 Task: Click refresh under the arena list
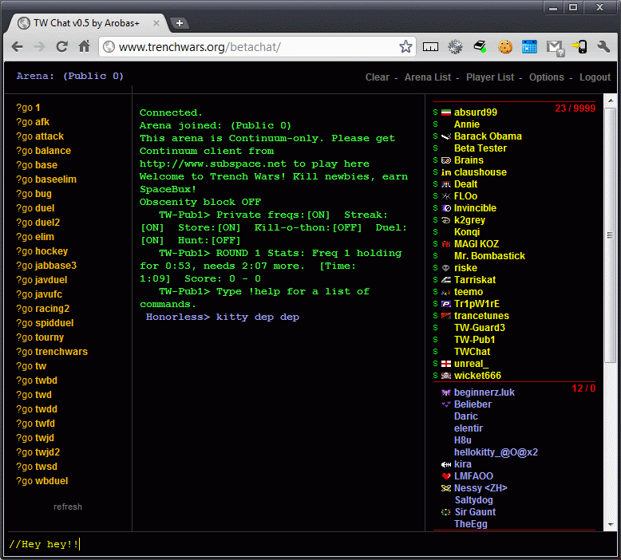pyautogui.click(x=68, y=507)
